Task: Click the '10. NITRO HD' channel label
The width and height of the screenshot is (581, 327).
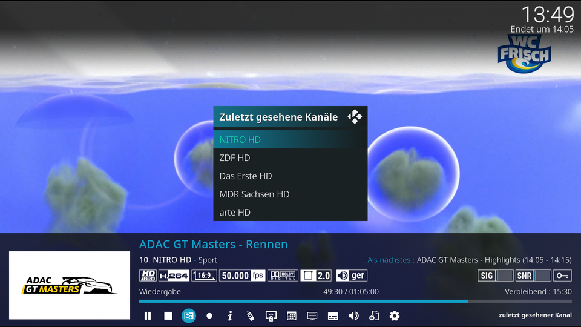Action: coord(165,260)
